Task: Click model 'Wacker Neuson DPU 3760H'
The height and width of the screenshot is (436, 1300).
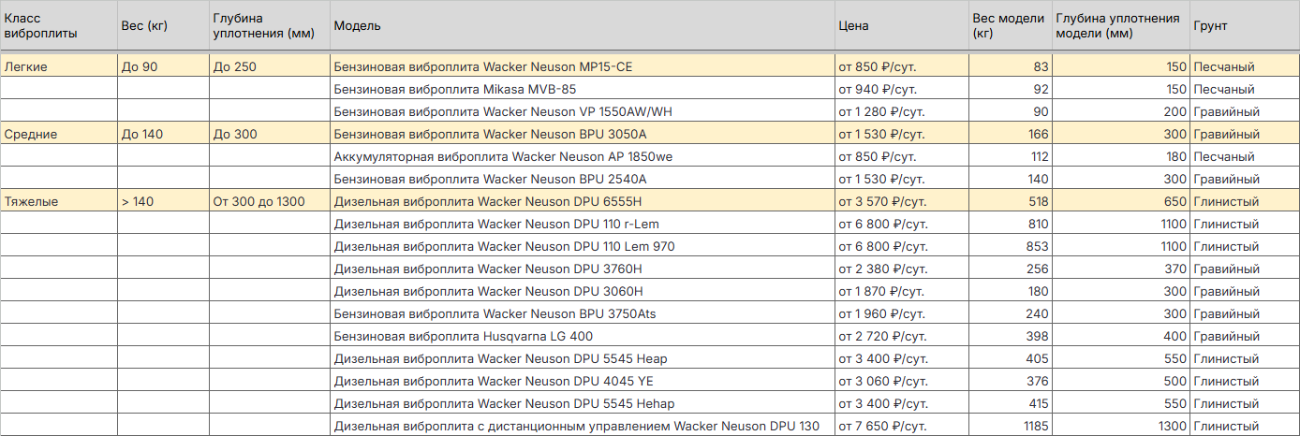Action: (583, 269)
